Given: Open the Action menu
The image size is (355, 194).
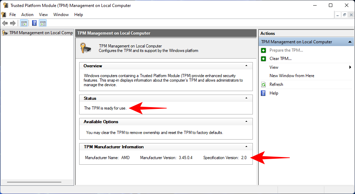Looking at the screenshot, I should point(27,15).
